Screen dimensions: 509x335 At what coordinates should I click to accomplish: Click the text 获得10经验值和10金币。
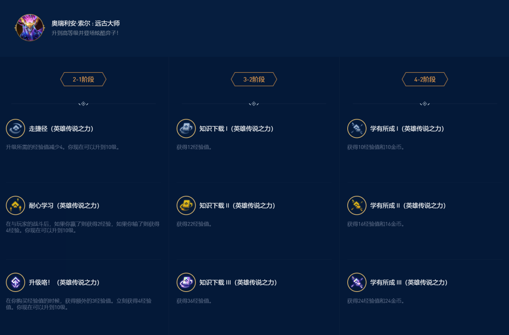[x=376, y=147]
